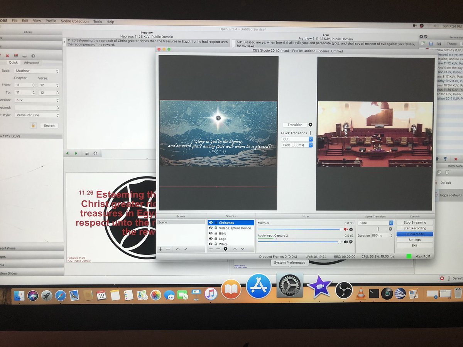This screenshot has width=463, height=347.
Task: Open the Edit menu
Action: (25, 21)
